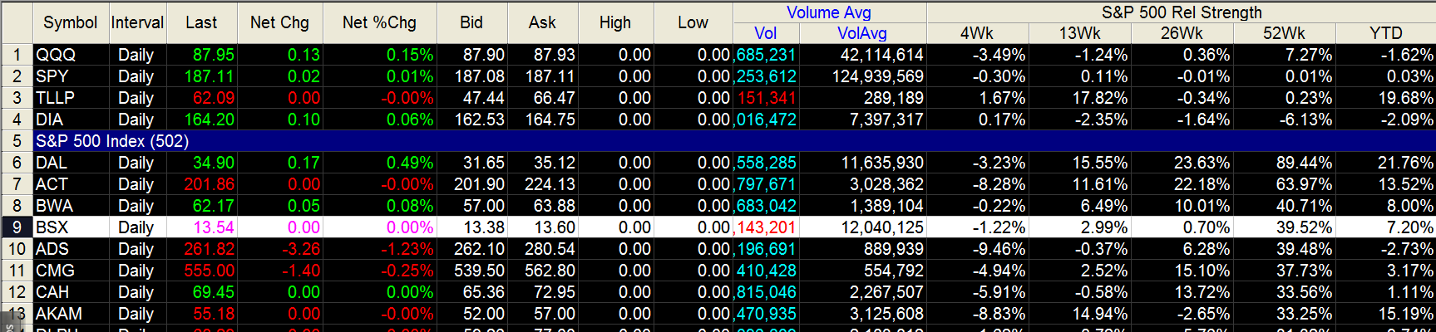Click the Daily interval cell for DIA
1436x332 pixels.
(x=136, y=120)
